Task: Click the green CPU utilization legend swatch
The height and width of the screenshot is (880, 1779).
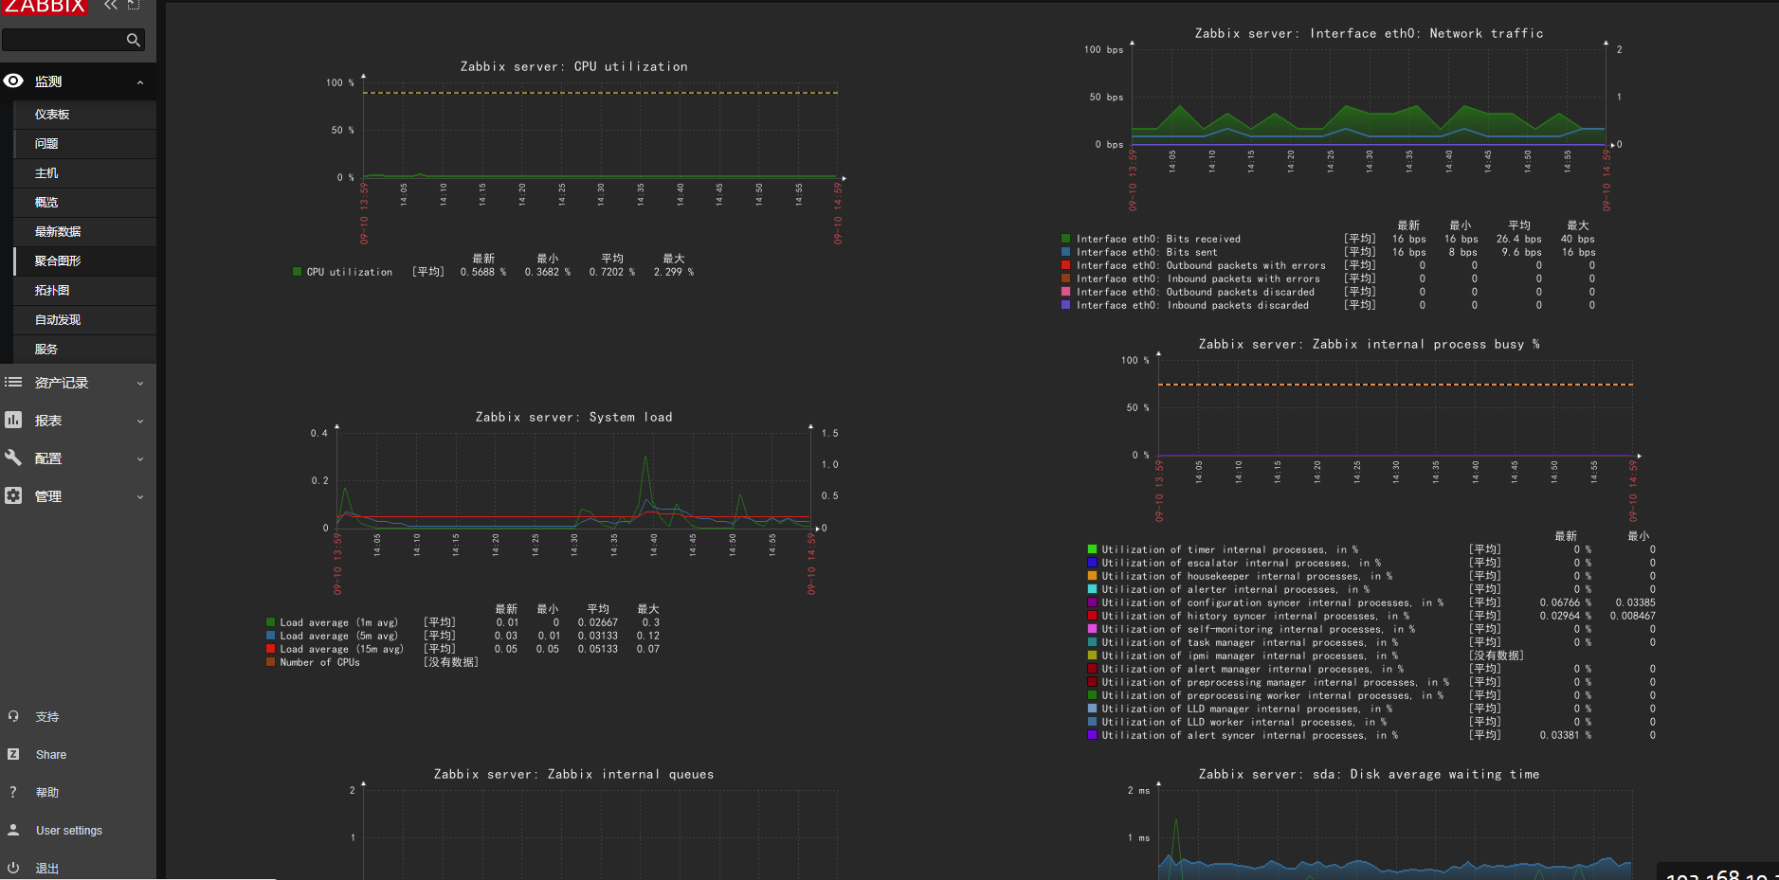Action: (298, 272)
